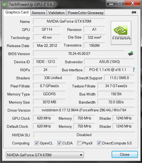Toggle the OpenCL checkbox

[x=37, y=143]
